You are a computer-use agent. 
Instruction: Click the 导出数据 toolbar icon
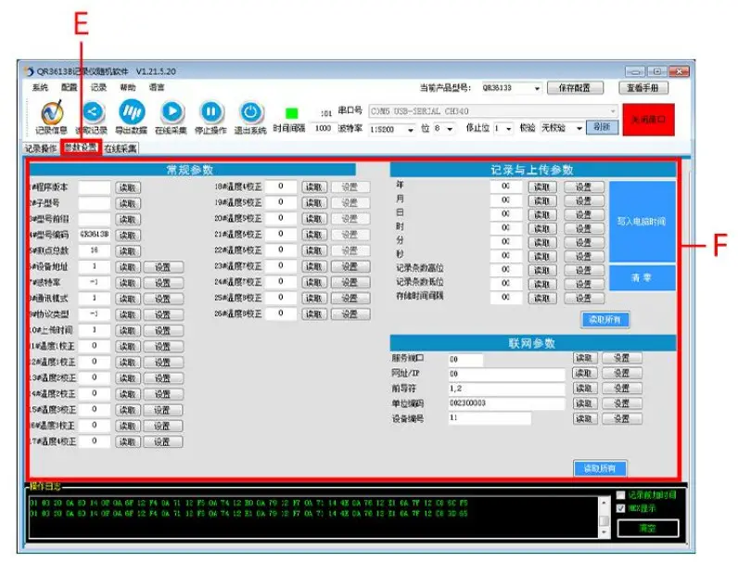(132, 111)
